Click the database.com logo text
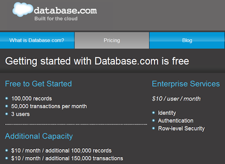The image size is (225, 164). click(x=65, y=11)
